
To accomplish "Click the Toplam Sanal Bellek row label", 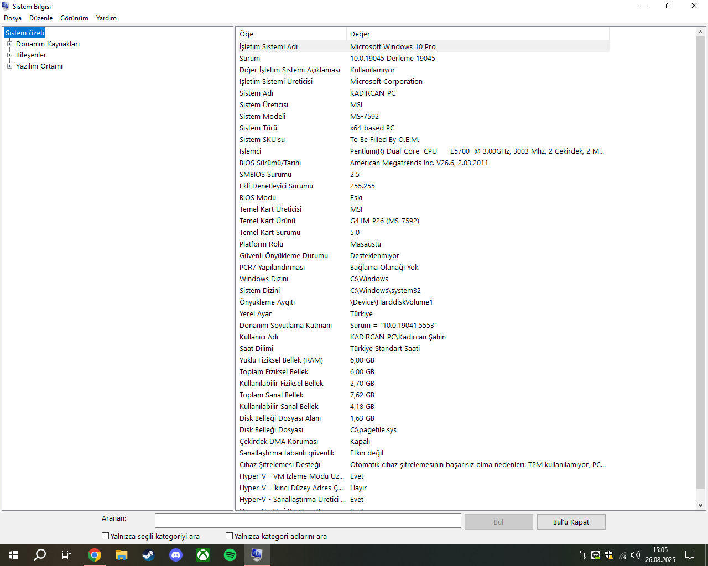I will click(x=272, y=395).
